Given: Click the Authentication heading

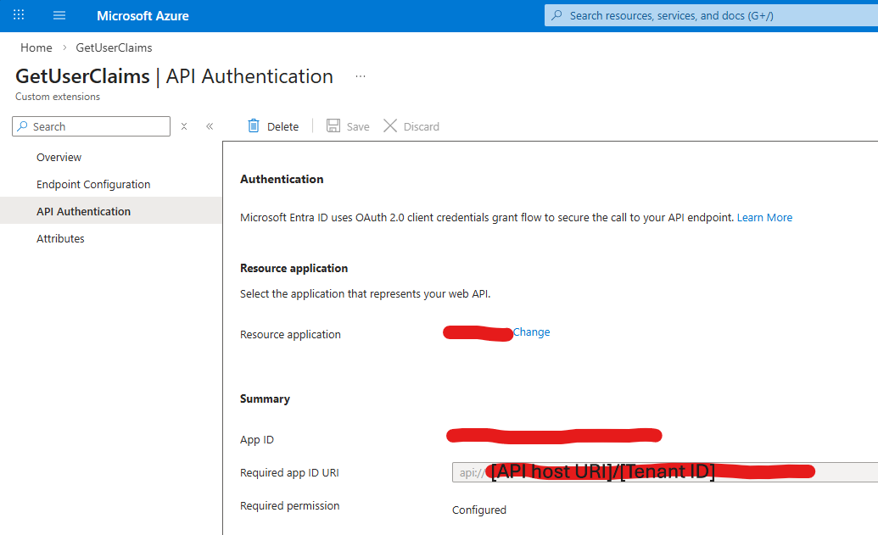Looking at the screenshot, I should (x=282, y=179).
